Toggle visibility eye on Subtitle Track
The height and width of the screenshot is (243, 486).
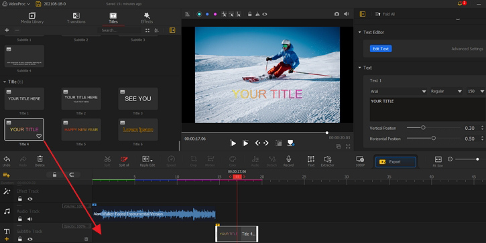[30, 239]
